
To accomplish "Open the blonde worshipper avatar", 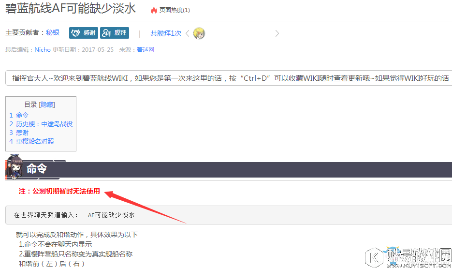I will [199, 33].
